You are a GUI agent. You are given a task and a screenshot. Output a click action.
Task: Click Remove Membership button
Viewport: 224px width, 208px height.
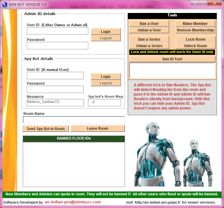click(195, 30)
